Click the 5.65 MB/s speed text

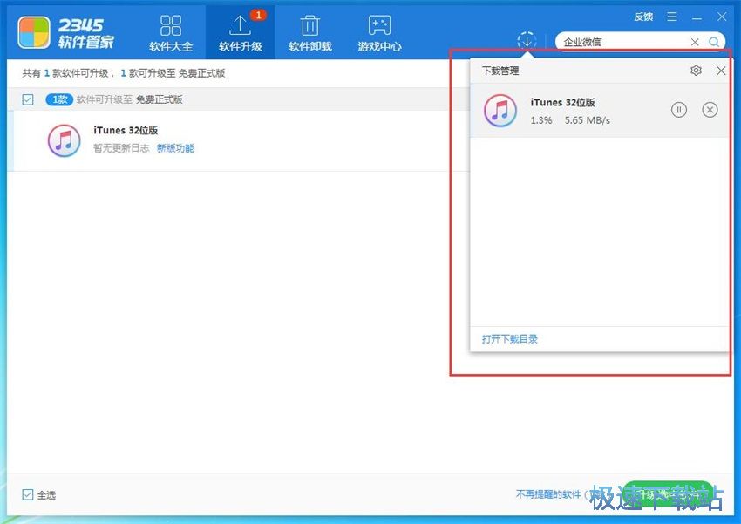[587, 120]
